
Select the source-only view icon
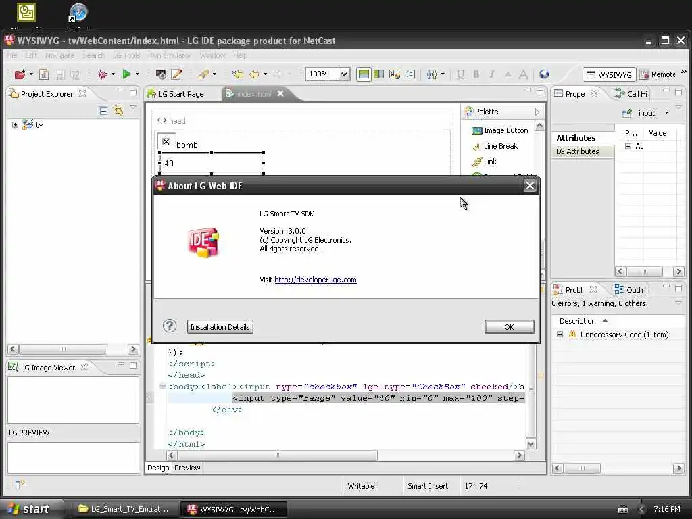(410, 74)
